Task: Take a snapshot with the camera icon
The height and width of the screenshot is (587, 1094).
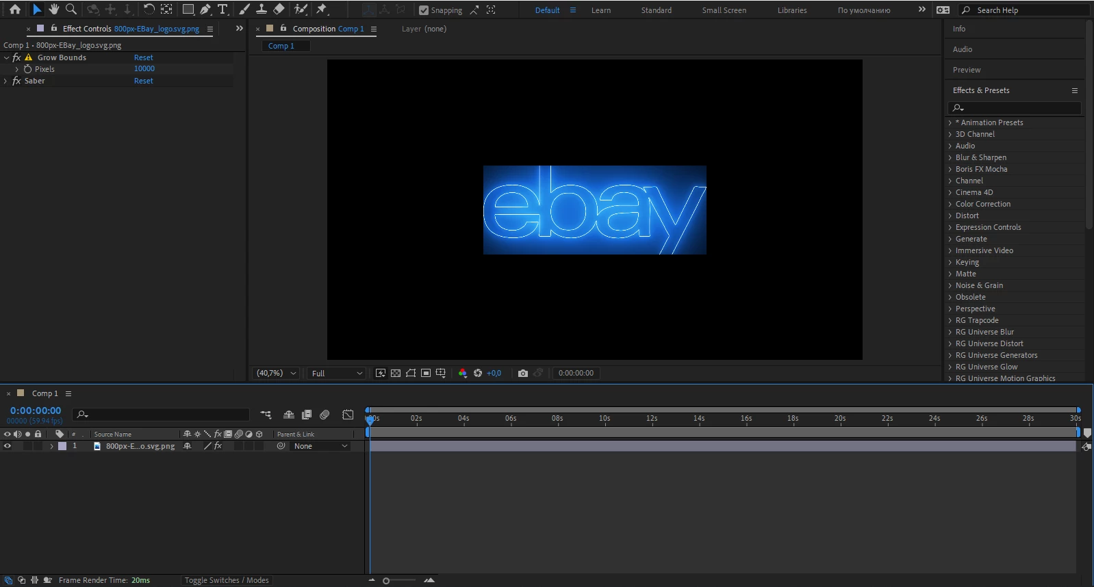Action: click(523, 373)
